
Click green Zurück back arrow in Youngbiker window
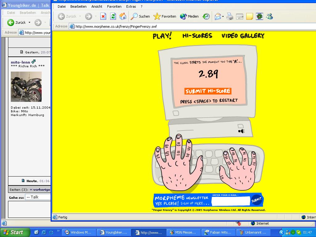(x=11, y=22)
